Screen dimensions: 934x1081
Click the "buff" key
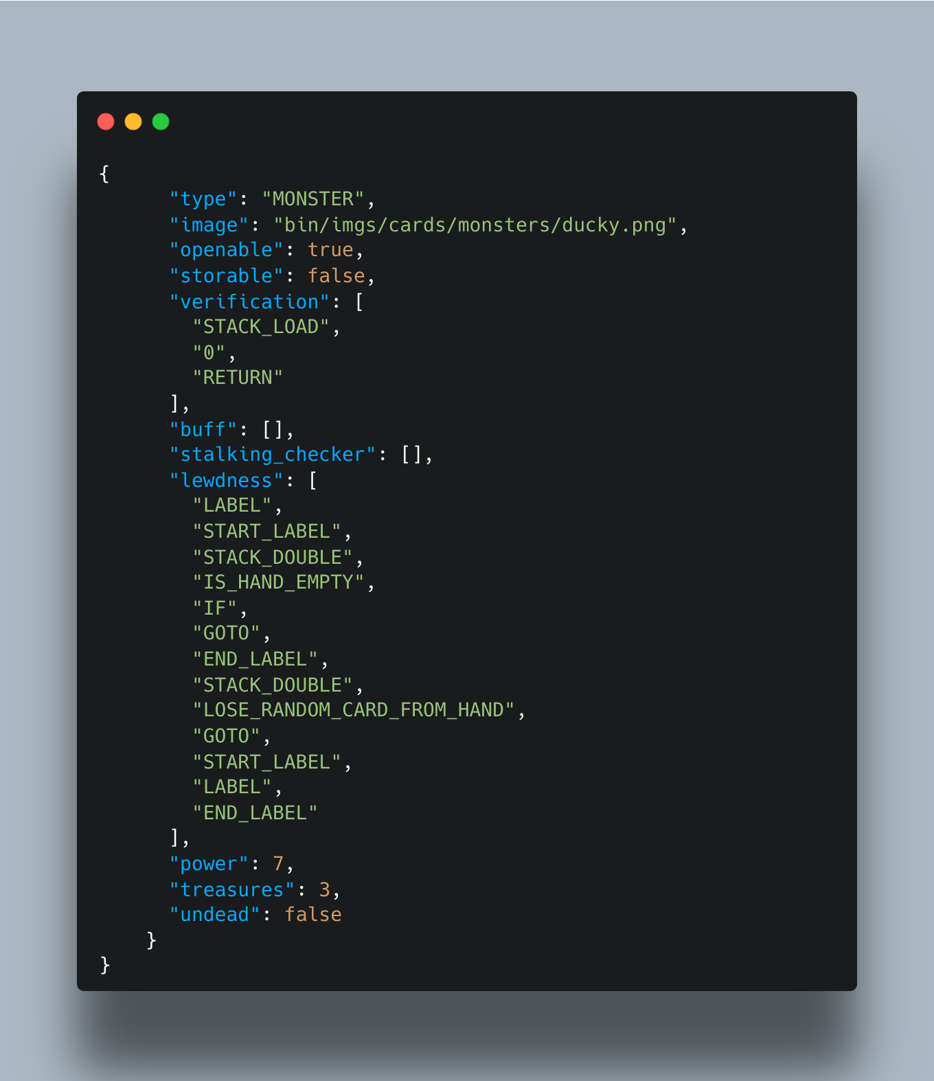203,430
